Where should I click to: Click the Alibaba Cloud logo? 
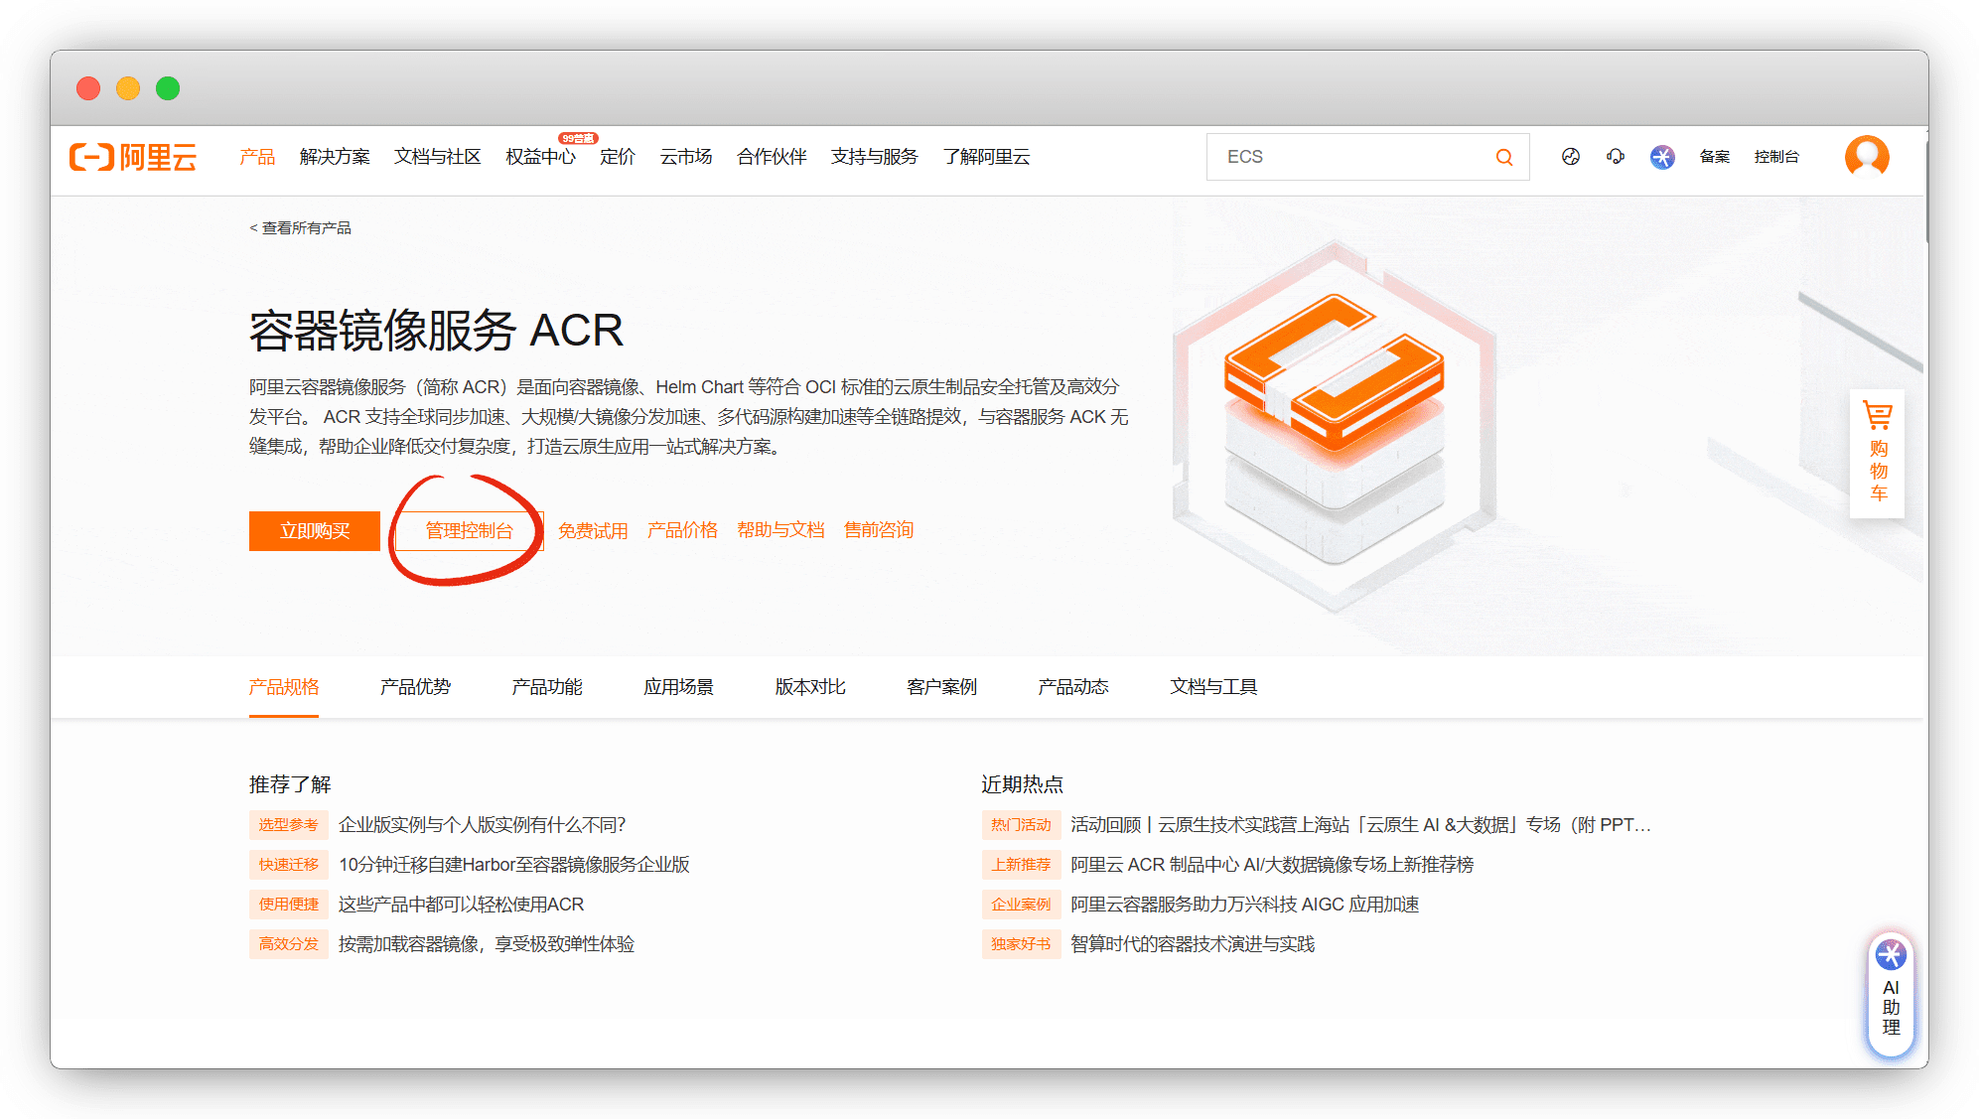click(x=133, y=157)
